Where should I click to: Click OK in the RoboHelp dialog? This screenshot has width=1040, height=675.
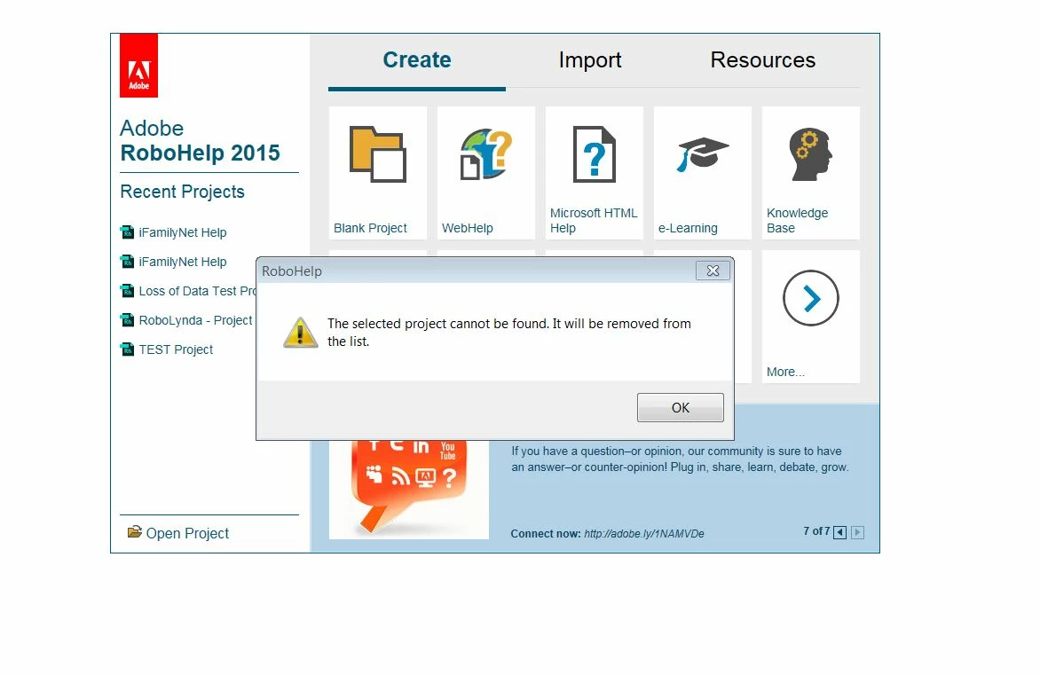point(681,407)
